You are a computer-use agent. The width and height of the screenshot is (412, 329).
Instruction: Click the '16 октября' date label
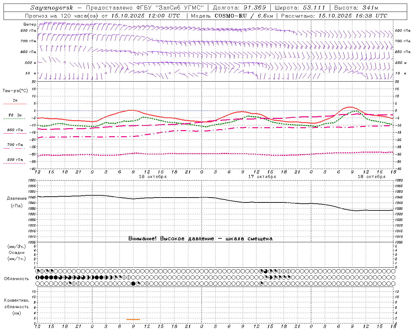coord(153,177)
